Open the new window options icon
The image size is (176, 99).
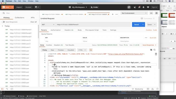37,7
